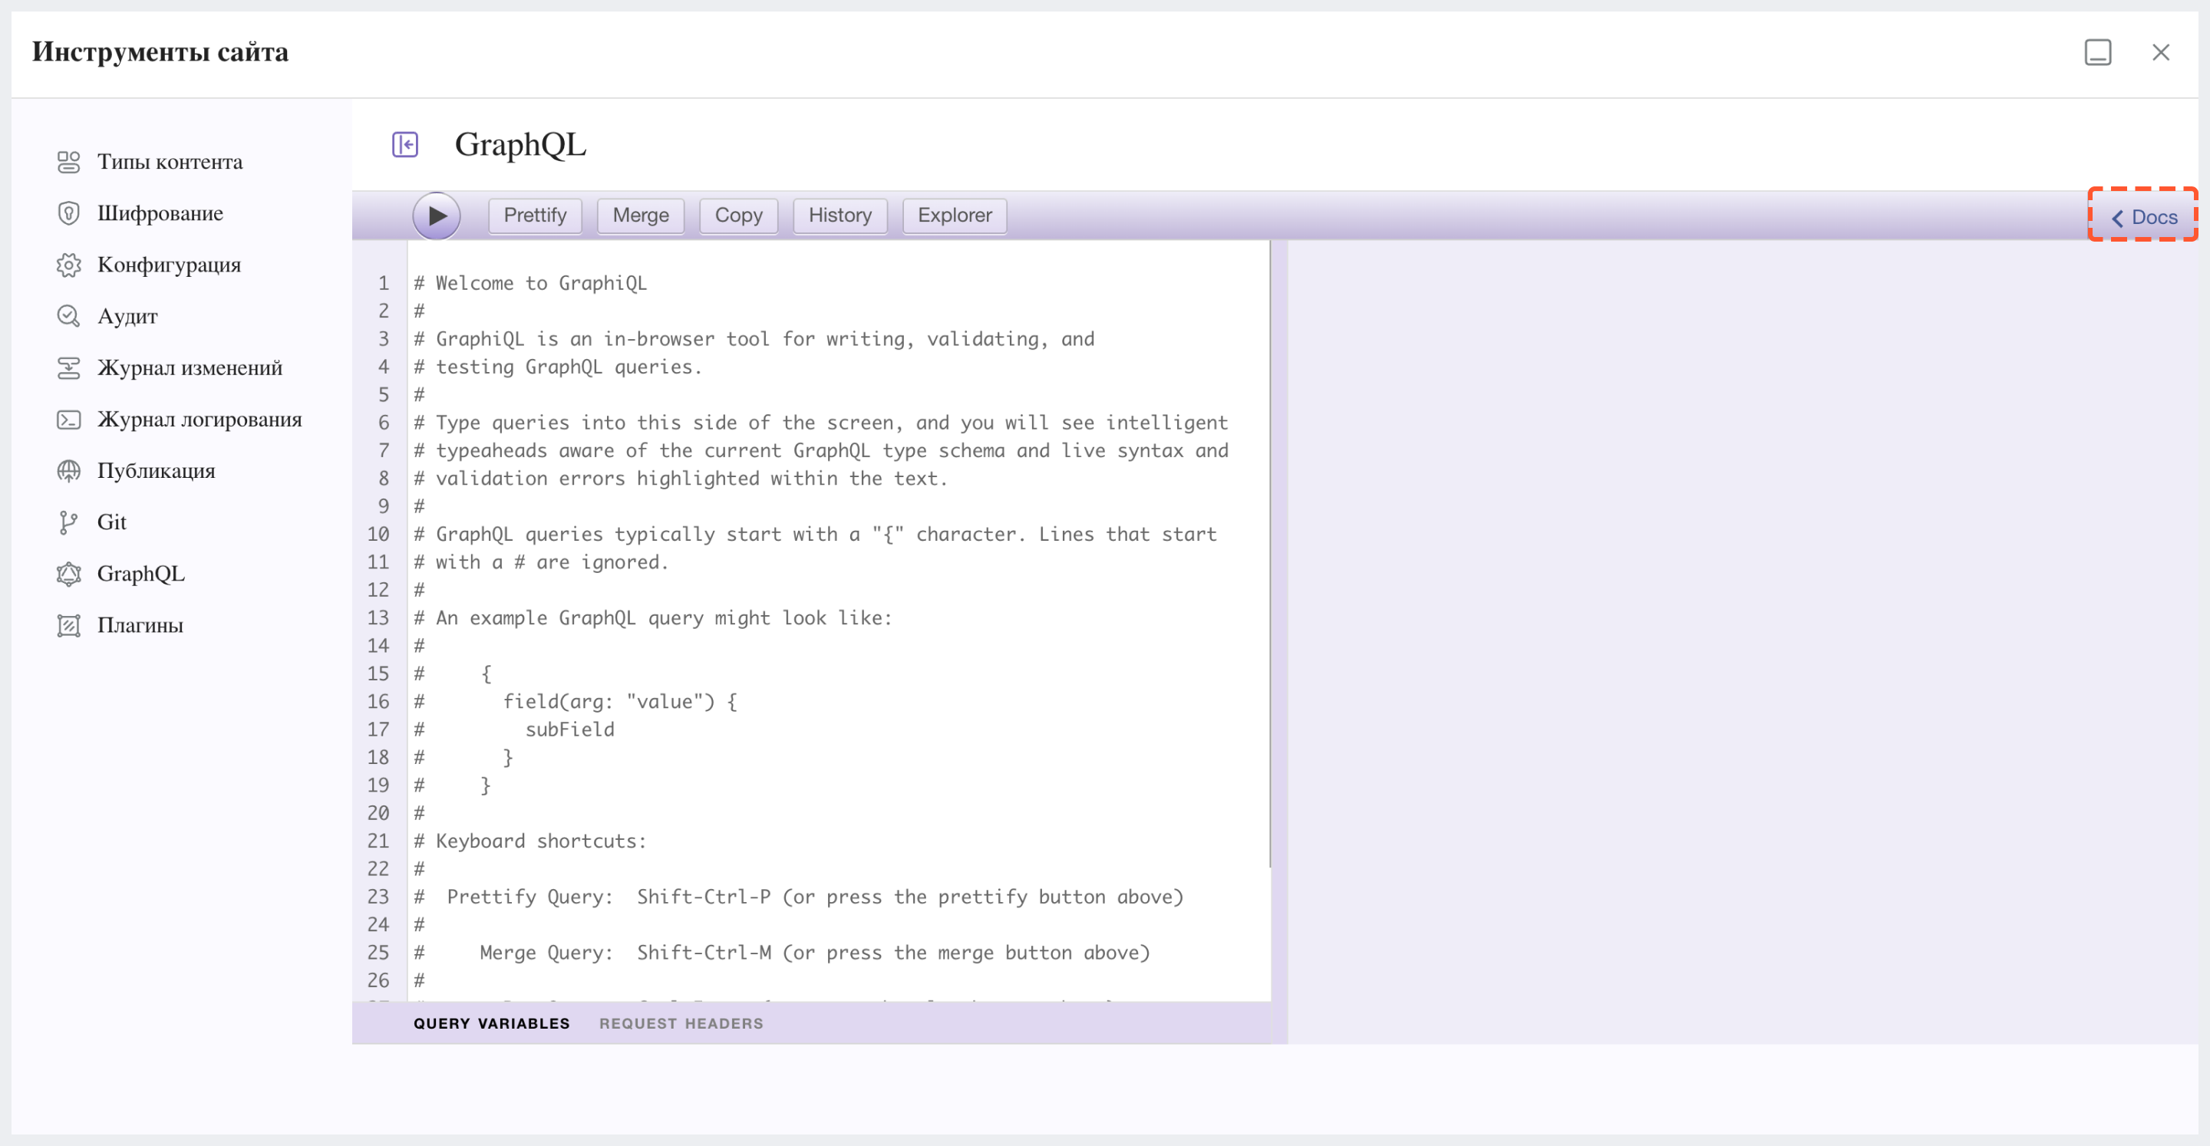The width and height of the screenshot is (2210, 1146).
Task: Open the query History panel
Action: pos(839,216)
